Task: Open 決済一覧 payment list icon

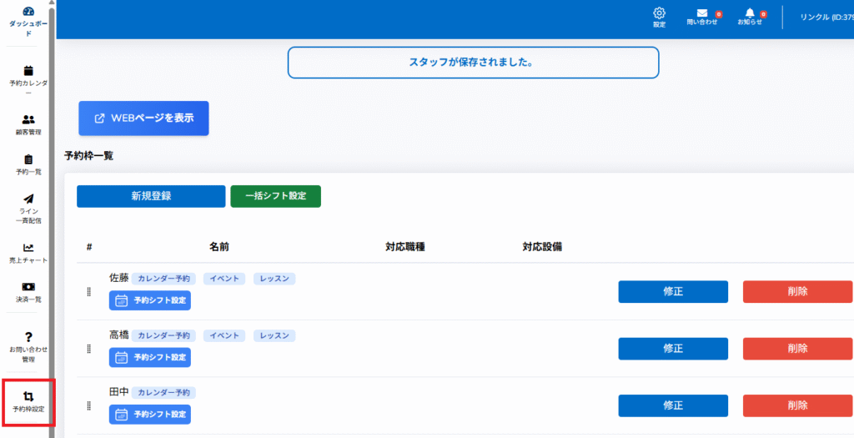Action: (28, 287)
